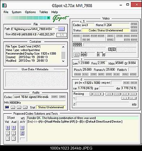
Task: Click the sar field 1.778 (16:9)
Action: coord(85,88)
